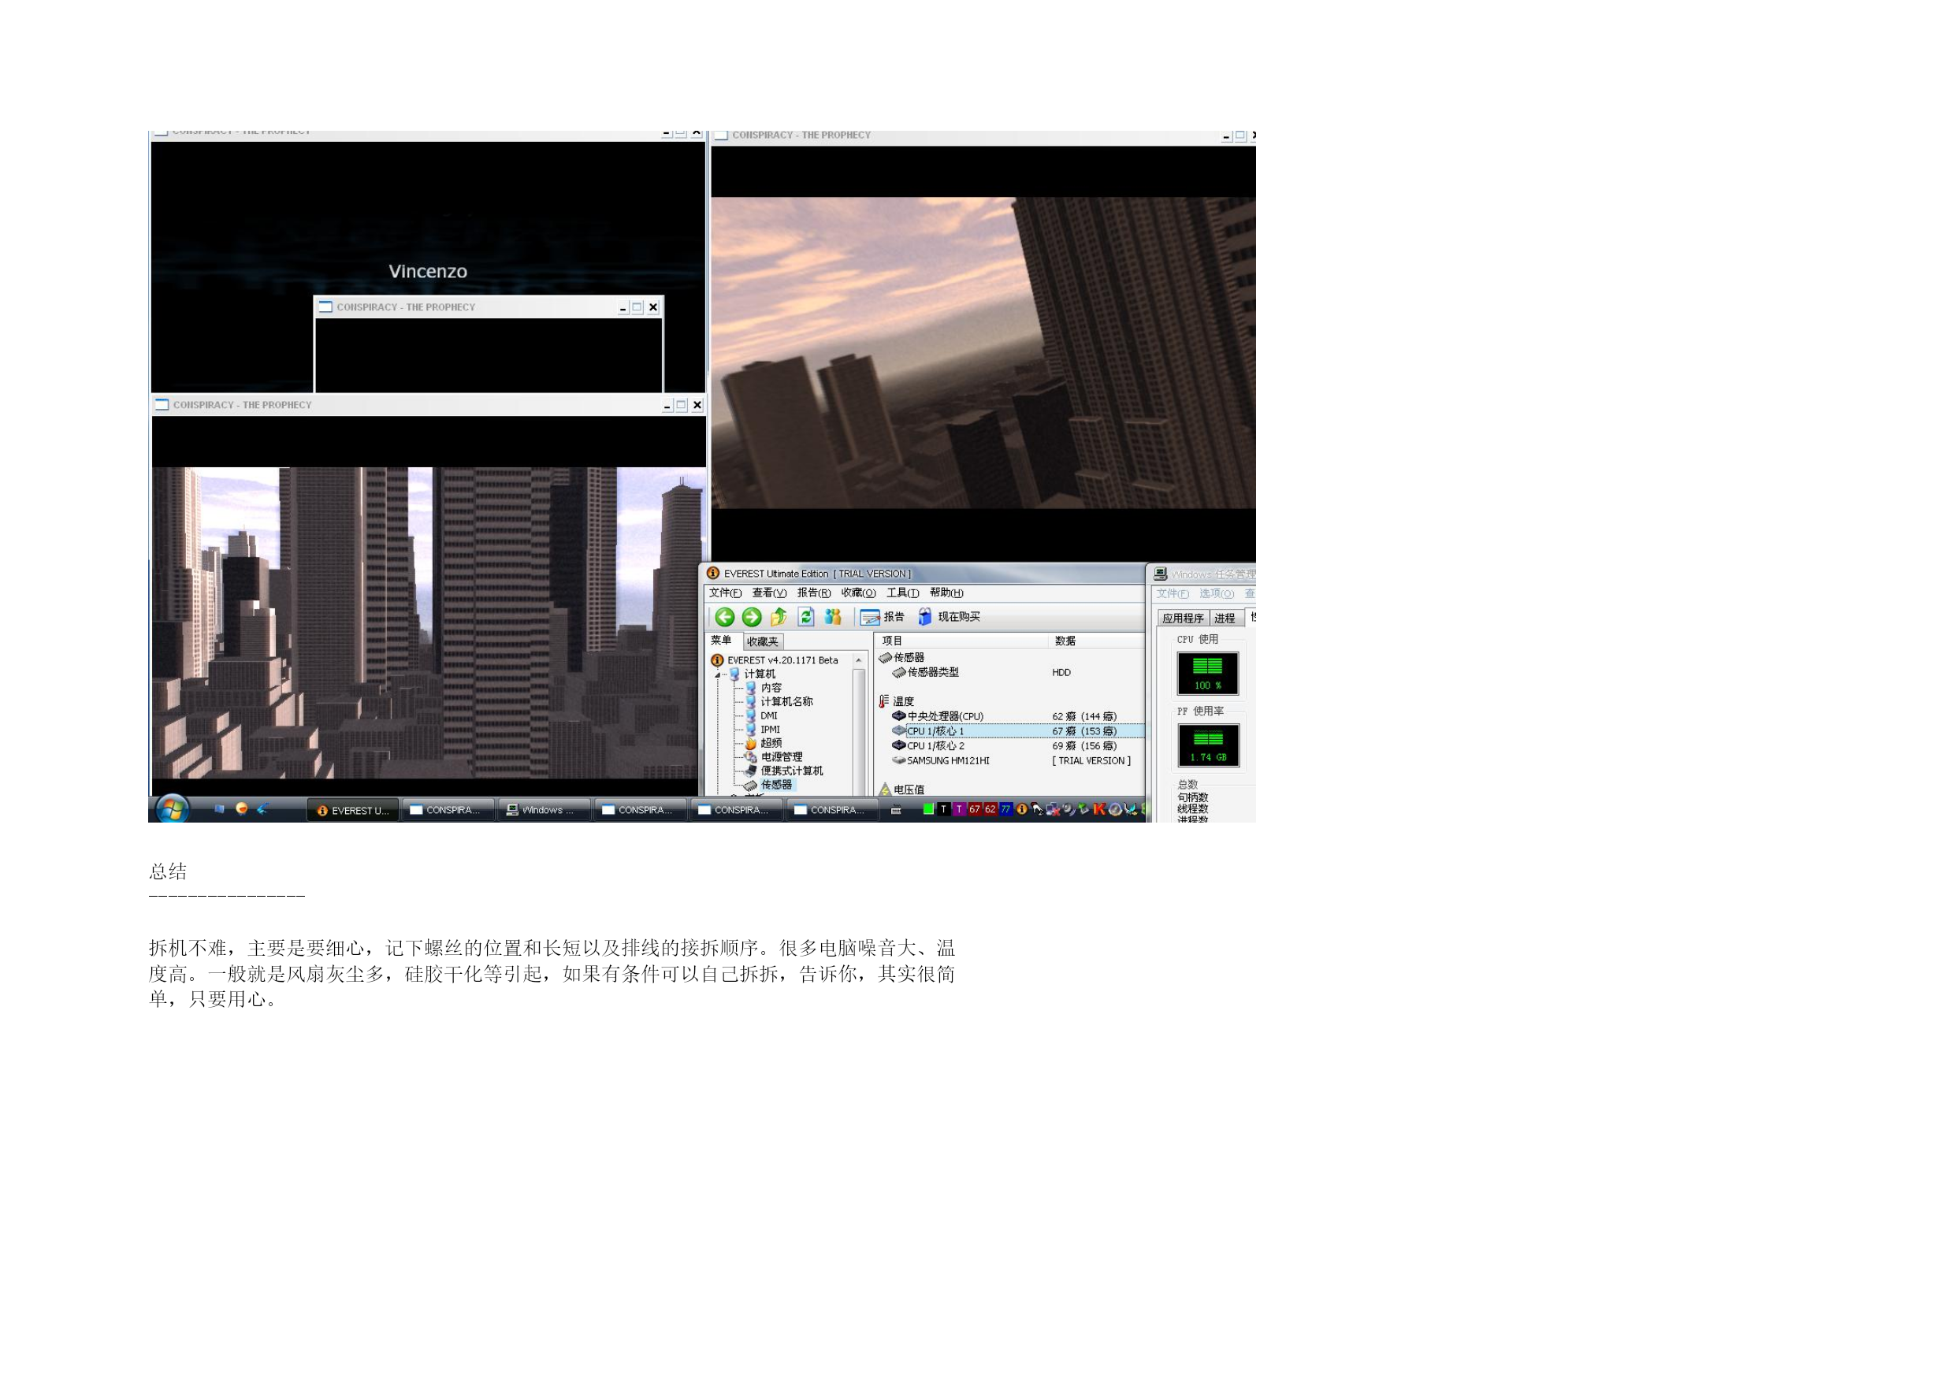Click the red 62 temperature tray icon

point(990,809)
